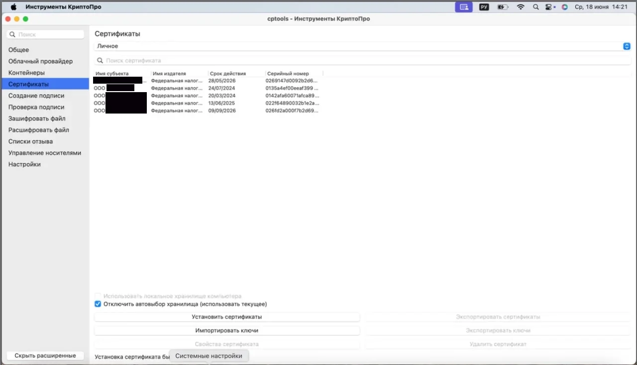Viewport: 637px width, 365px height.
Task: Open the Wi-Fi menu bar icon
Action: pos(521,7)
